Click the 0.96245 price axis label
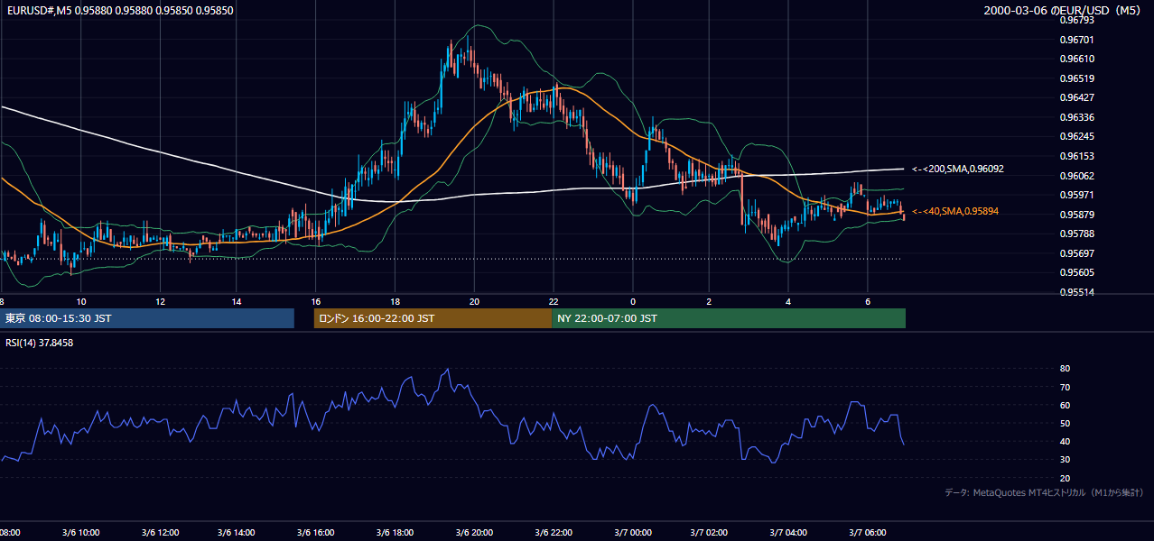The height and width of the screenshot is (541, 1154). pos(1075,137)
